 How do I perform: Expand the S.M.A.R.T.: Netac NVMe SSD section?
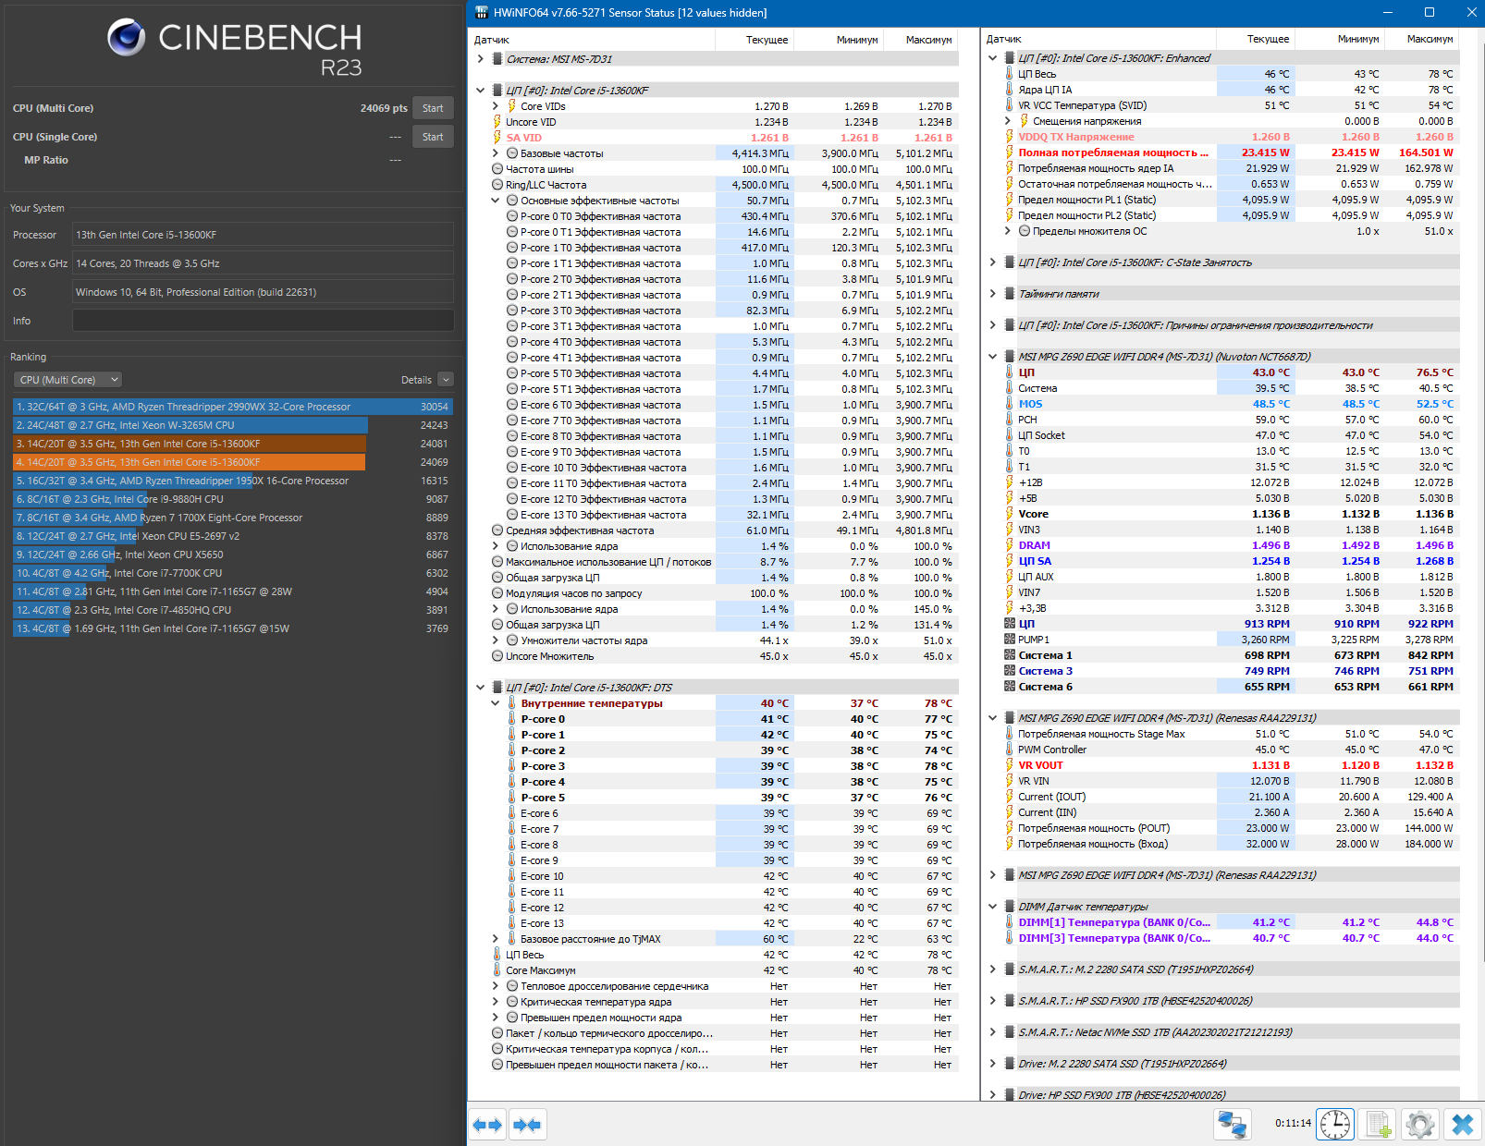(993, 1032)
